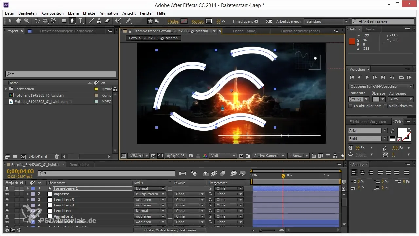The image size is (419, 236).
Task: Click the Hinzufügen add button
Action: [x=256, y=21]
